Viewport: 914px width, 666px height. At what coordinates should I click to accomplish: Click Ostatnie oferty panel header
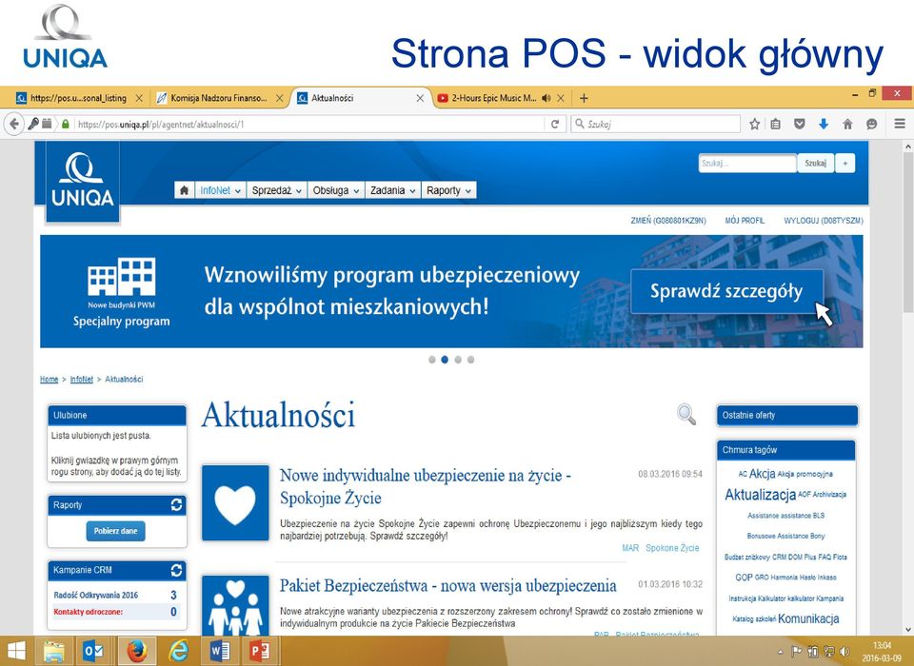click(x=787, y=416)
